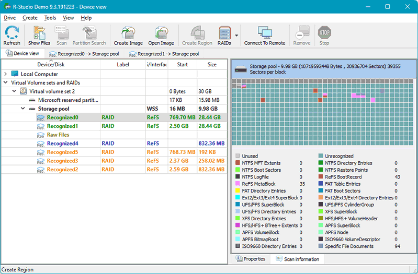Select the Recognized4 tree row

pos(114,144)
